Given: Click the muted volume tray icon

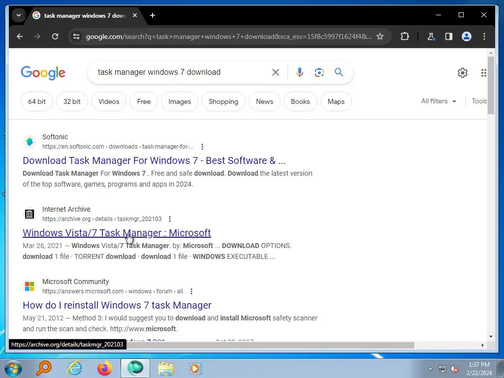Looking at the screenshot, I should [x=454, y=369].
